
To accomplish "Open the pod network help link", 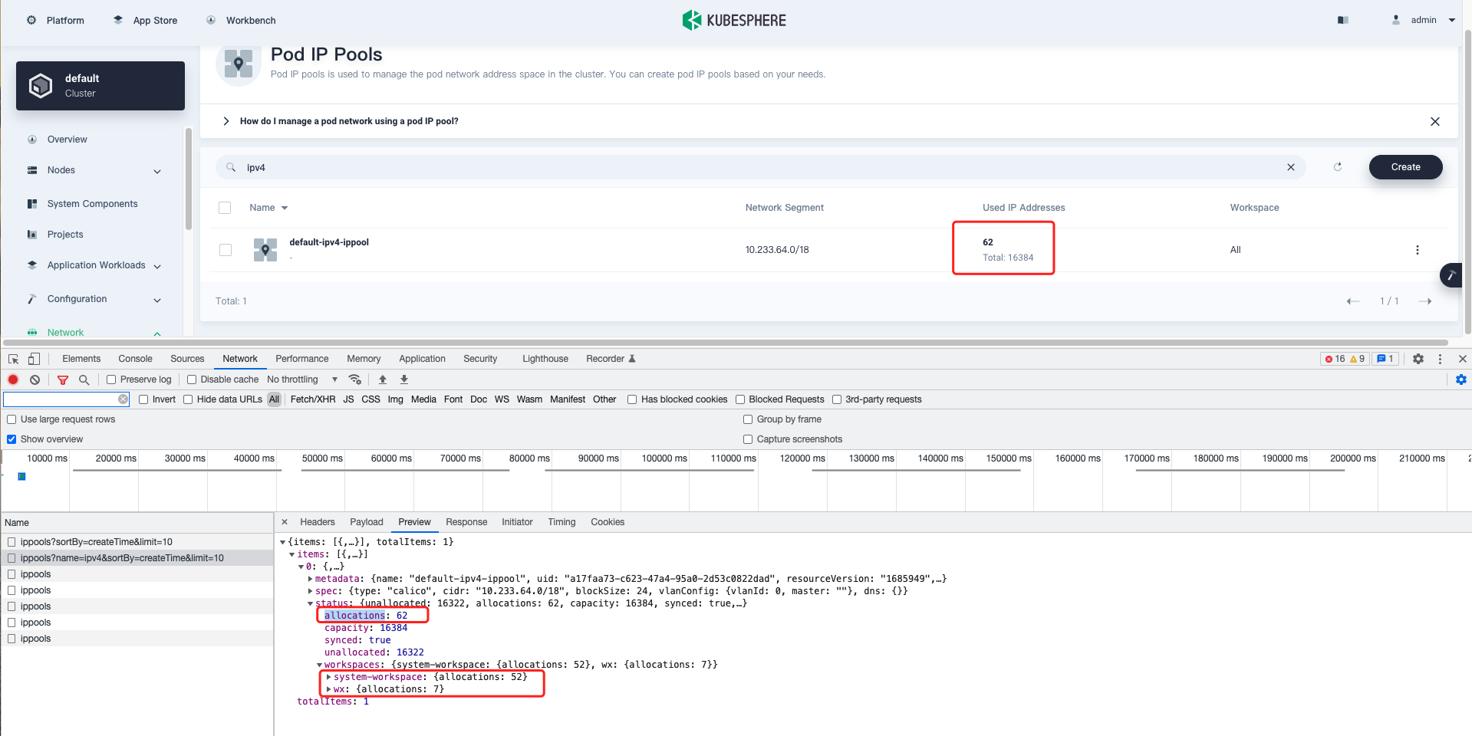I will (x=349, y=120).
